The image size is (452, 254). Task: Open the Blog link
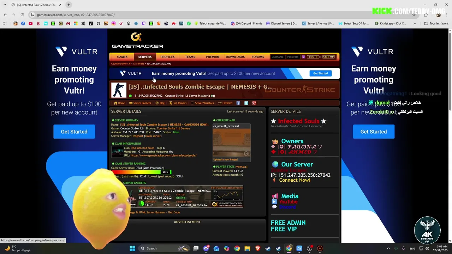tap(160, 103)
